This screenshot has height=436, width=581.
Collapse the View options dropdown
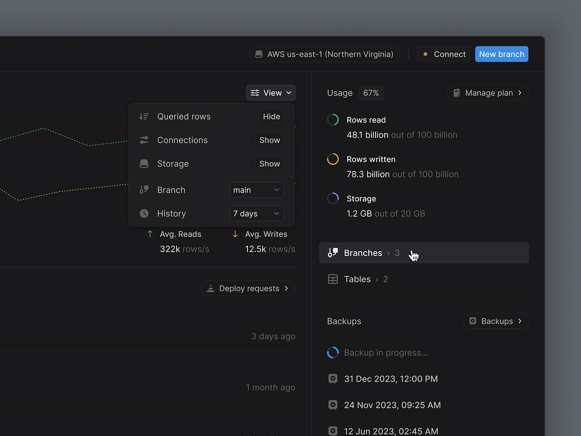(271, 93)
